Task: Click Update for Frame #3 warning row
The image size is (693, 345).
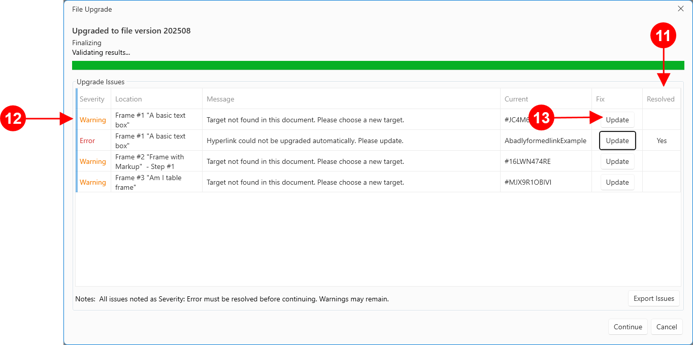Action: pos(617,182)
